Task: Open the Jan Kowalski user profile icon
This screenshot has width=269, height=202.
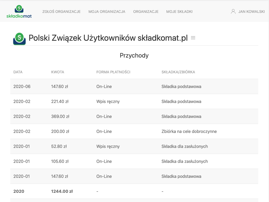Action: (x=233, y=12)
